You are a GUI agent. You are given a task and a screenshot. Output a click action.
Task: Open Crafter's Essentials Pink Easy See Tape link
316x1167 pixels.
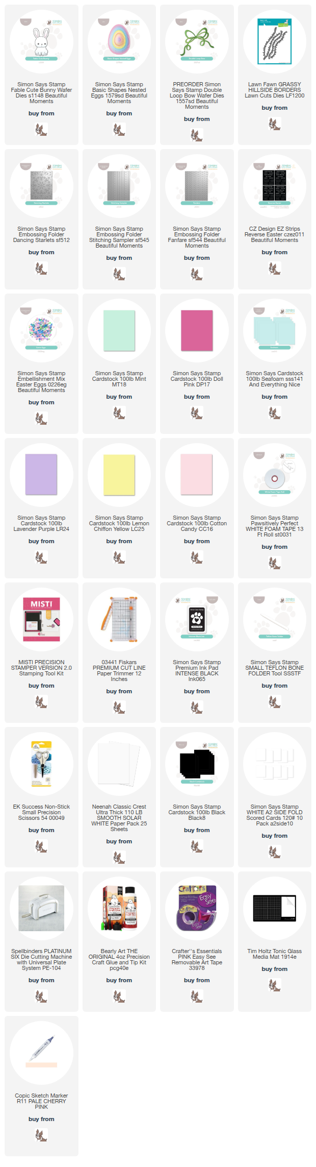click(197, 960)
